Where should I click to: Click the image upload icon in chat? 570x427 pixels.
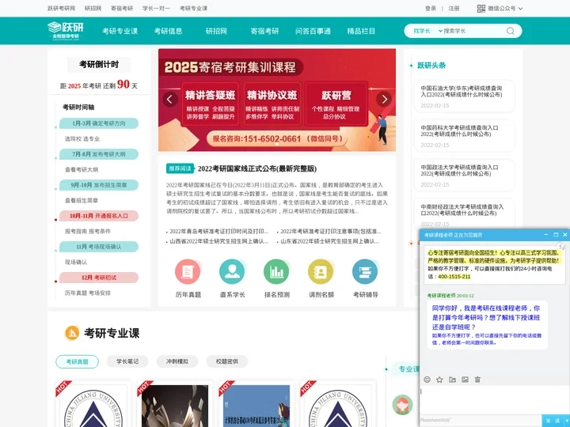(465, 380)
